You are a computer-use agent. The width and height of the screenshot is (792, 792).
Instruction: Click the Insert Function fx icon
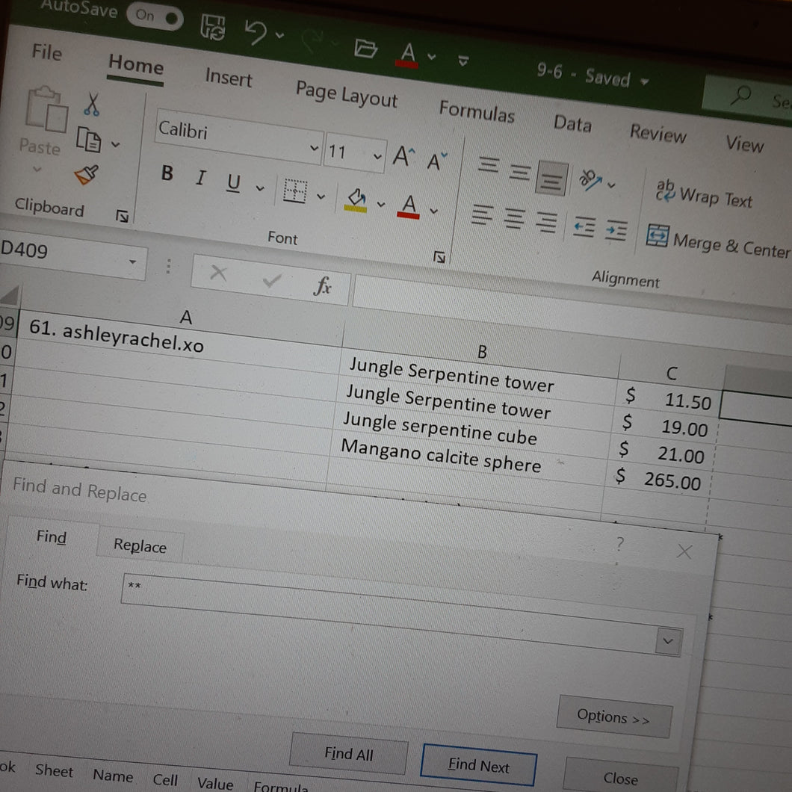coord(322,285)
